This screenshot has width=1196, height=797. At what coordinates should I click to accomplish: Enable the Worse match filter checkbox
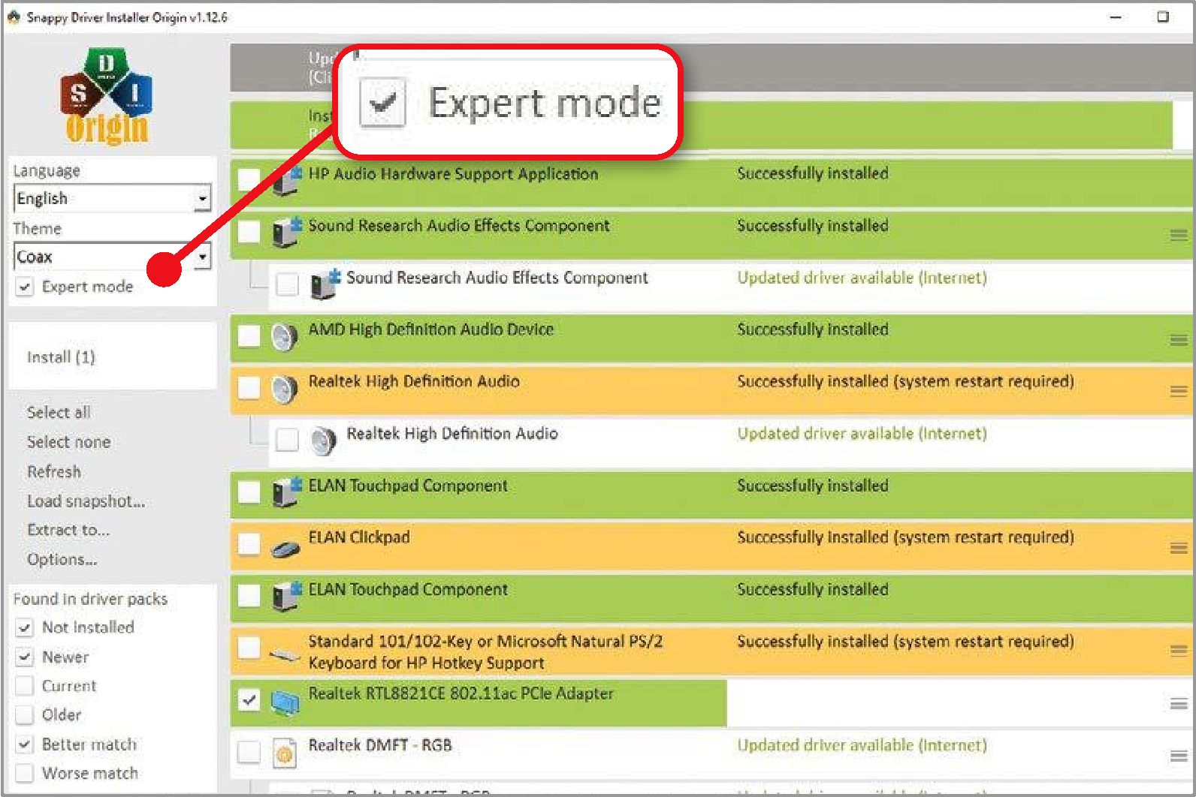[25, 773]
